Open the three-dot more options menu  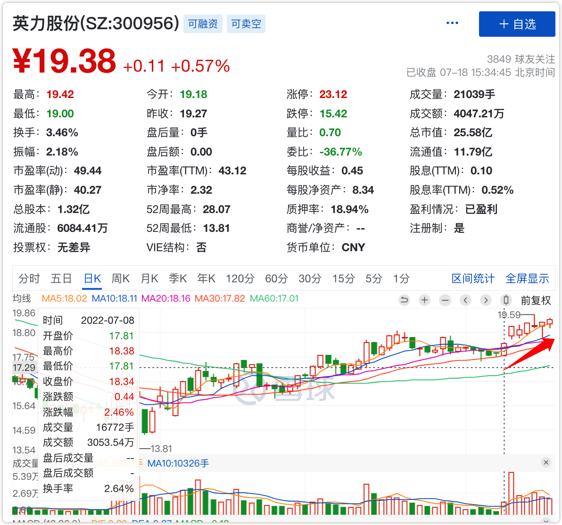click(452, 23)
